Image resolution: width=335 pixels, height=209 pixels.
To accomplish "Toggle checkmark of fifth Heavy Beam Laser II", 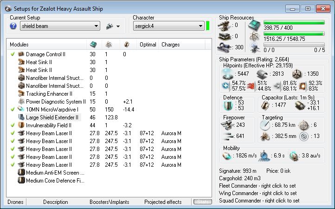I will [13, 165].
